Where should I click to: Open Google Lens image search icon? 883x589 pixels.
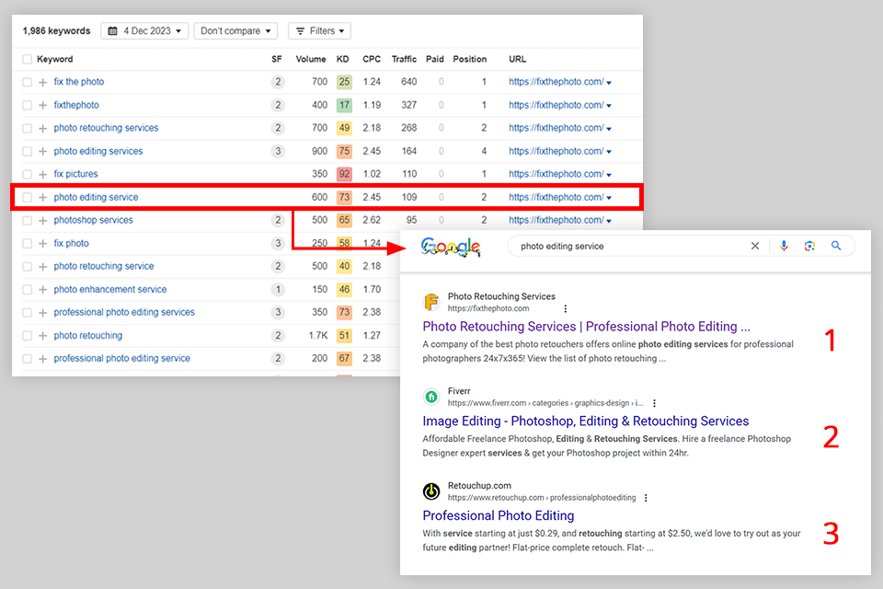(x=809, y=246)
